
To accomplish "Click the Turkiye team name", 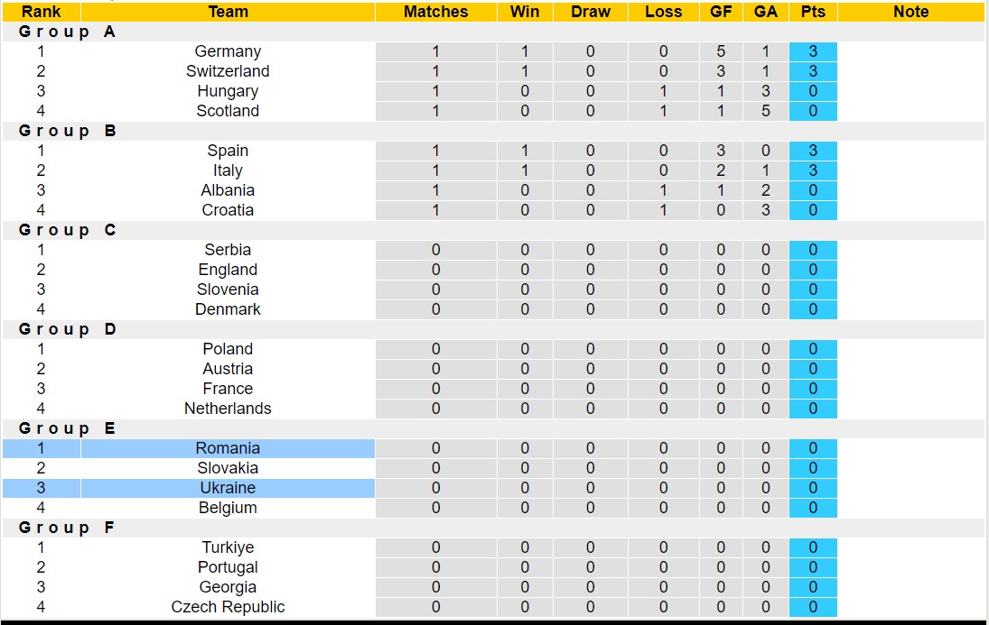I will coord(228,547).
